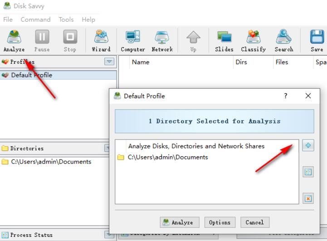
Task: Click the Options button in dialog
Action: click(220, 222)
